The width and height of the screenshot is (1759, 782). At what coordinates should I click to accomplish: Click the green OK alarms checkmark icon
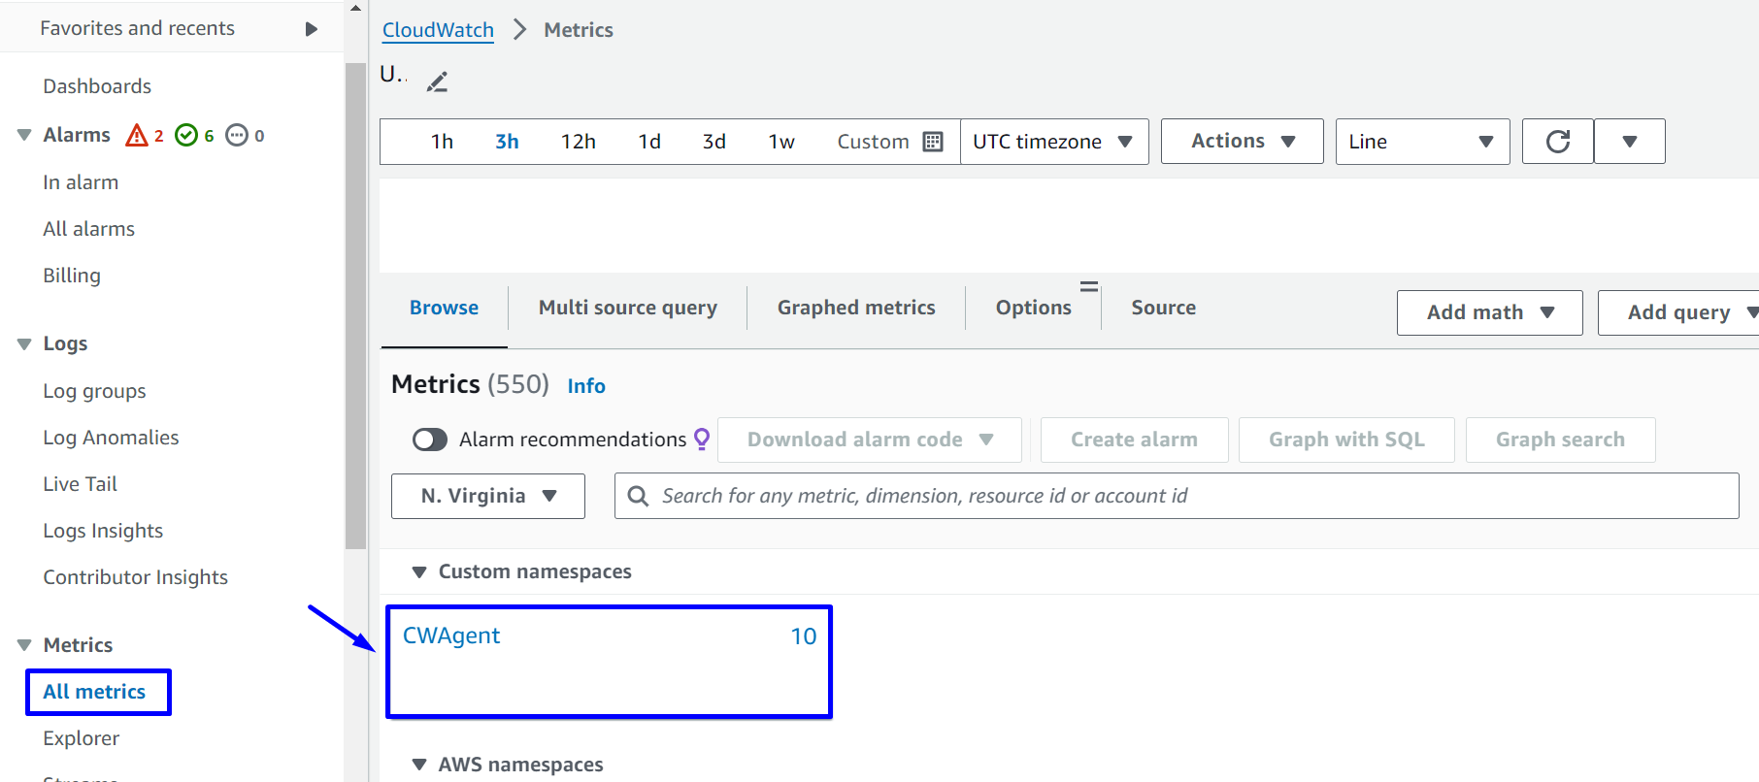(x=186, y=135)
